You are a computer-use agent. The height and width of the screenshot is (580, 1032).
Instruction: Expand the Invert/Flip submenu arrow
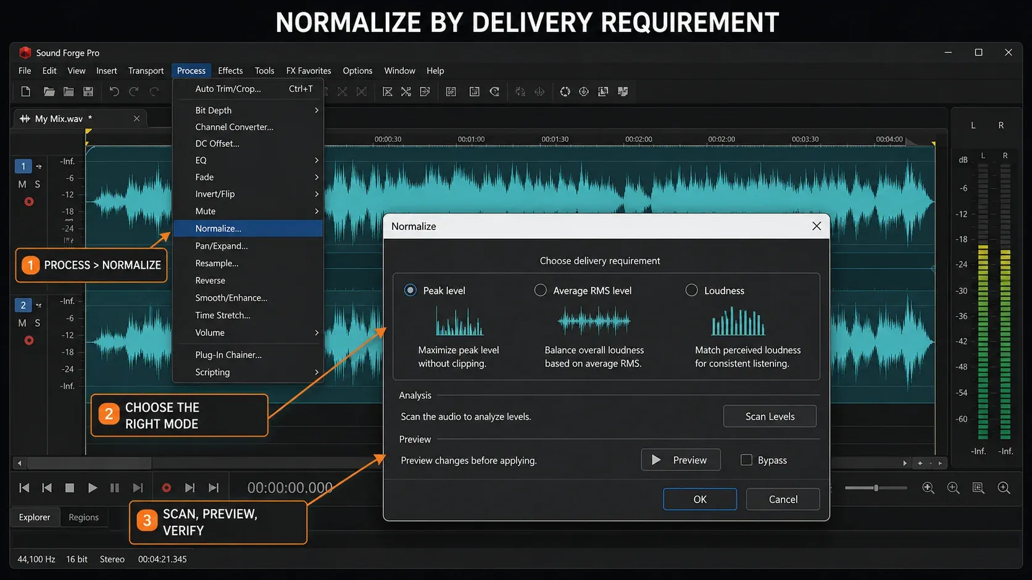coord(317,194)
